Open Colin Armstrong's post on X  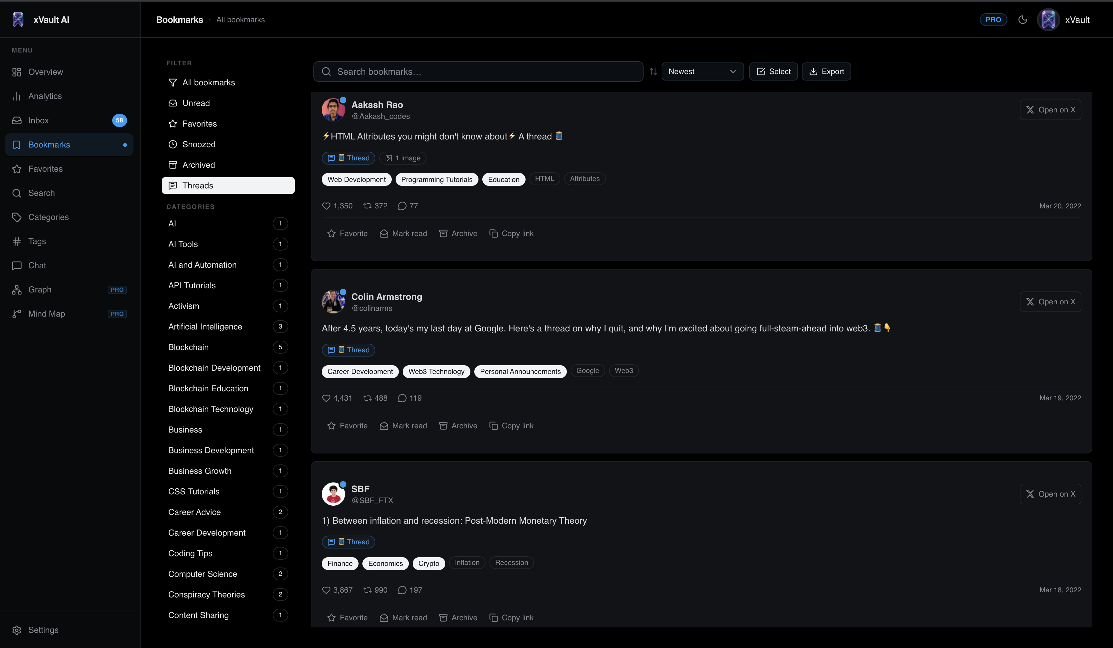coord(1050,302)
